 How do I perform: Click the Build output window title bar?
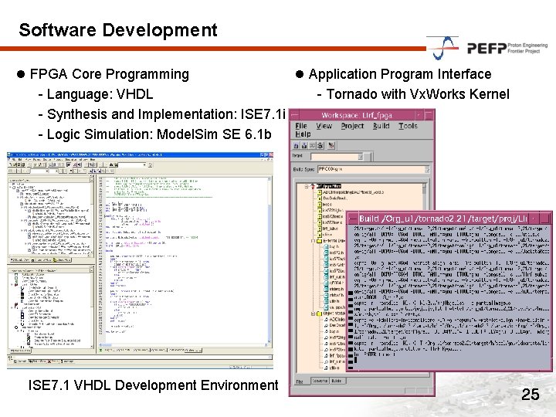(x=443, y=219)
